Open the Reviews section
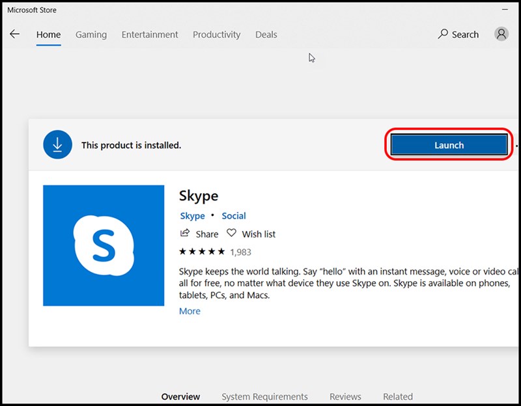 click(x=345, y=396)
